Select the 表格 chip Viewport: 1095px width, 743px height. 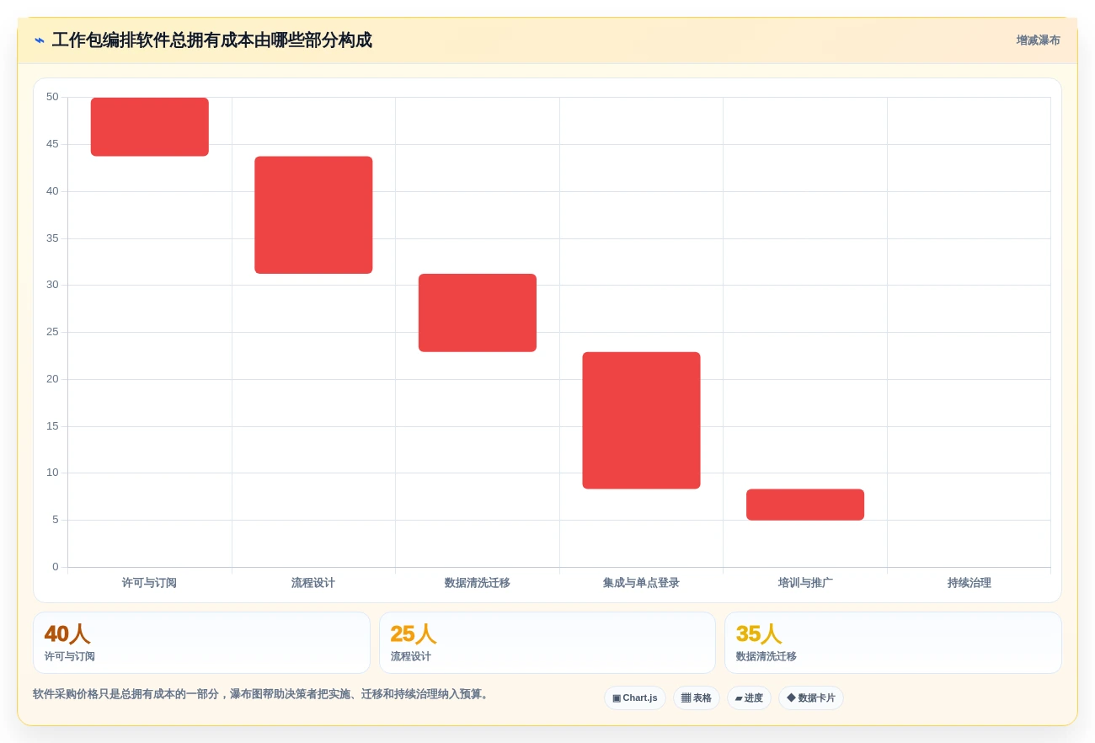coord(696,698)
